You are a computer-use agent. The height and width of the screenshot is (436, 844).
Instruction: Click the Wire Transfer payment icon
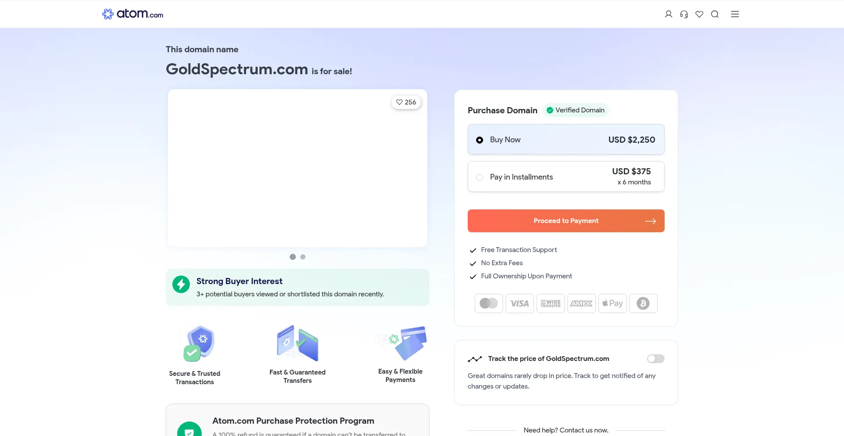click(550, 303)
